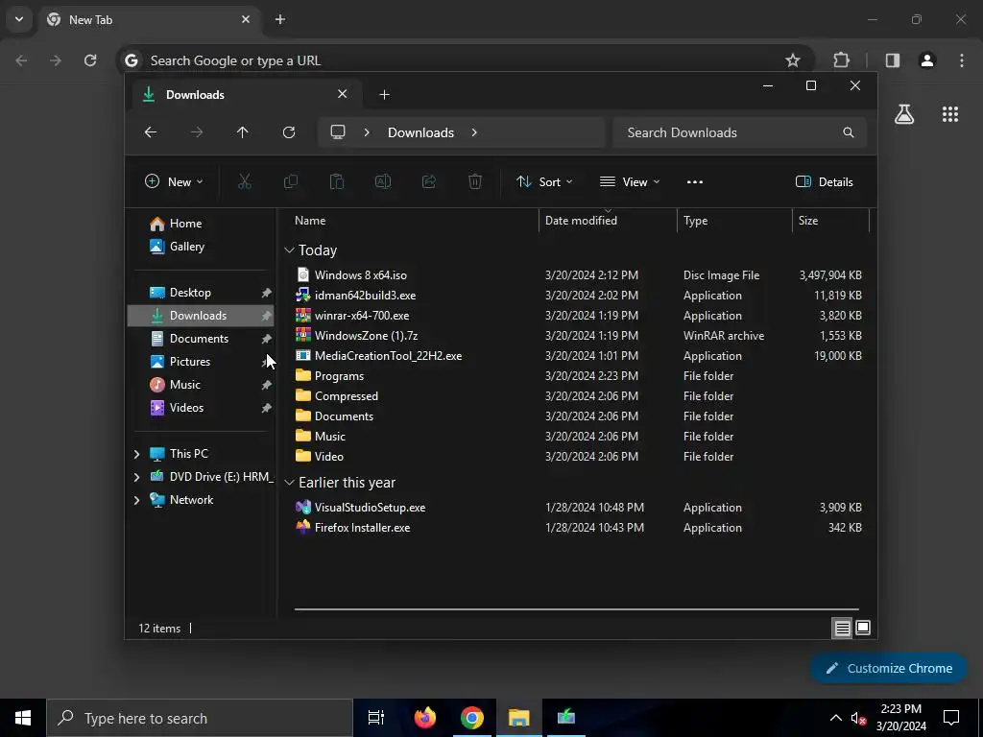Refresh the Downloads folder view

point(288,132)
